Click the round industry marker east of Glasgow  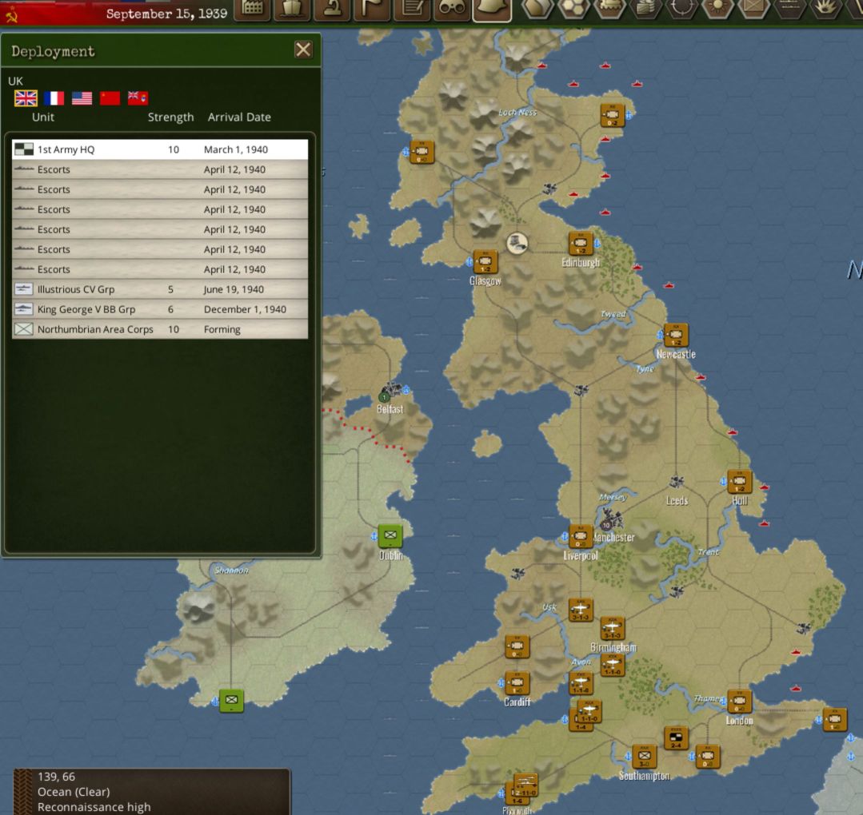(517, 243)
